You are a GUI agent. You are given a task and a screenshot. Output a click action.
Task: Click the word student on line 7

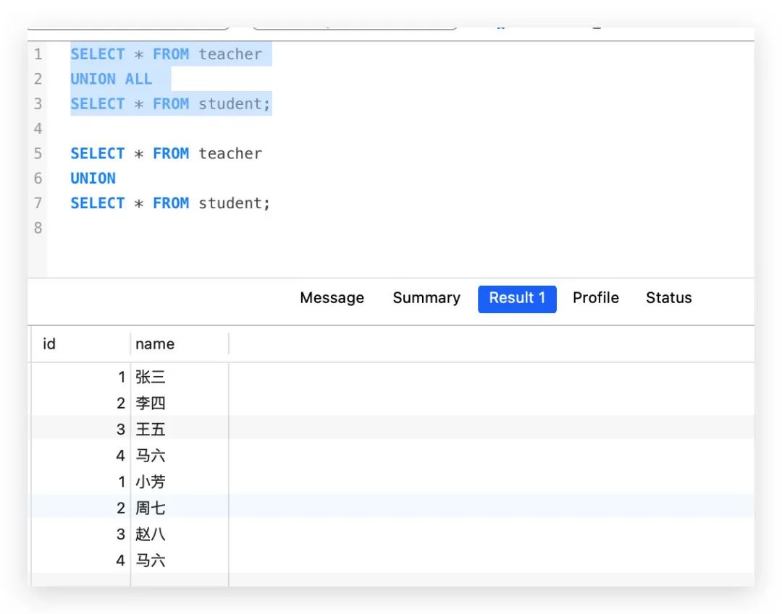tap(231, 203)
